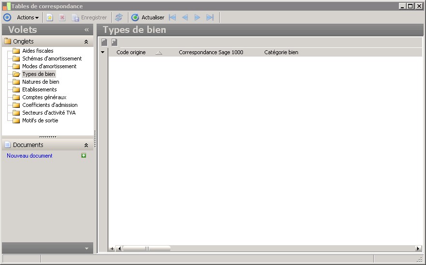Select Motifs de sortie in tree
Screen dimensions: 426x265
click(40, 120)
